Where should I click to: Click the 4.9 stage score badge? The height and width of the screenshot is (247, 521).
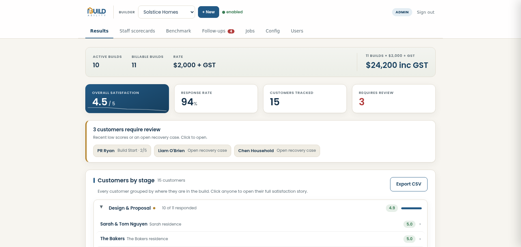click(392, 208)
